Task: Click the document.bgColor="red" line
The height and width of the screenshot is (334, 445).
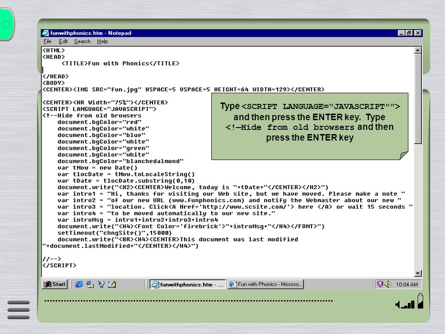Action: 99,122
